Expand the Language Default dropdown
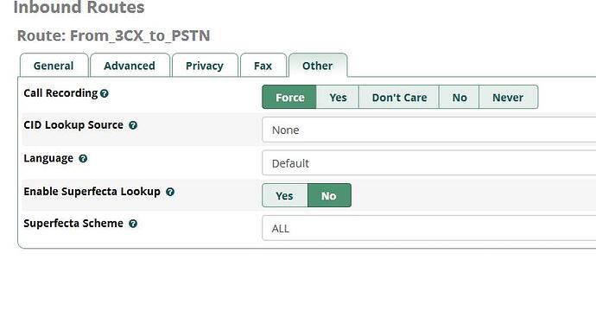The height and width of the screenshot is (336, 596). pos(429,162)
